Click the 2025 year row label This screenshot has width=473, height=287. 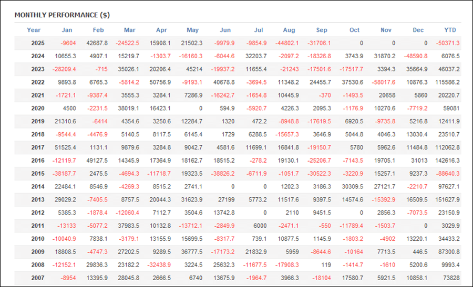tap(38, 43)
